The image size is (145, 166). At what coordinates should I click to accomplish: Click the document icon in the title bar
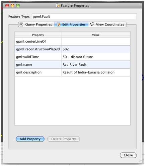(x=58, y=6)
